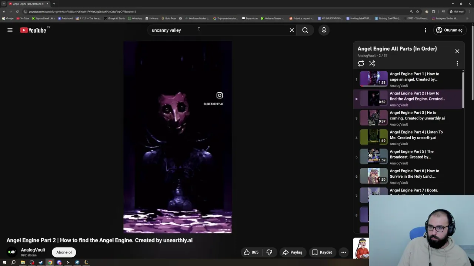Open the Warframe Market bookmark

(197, 18)
